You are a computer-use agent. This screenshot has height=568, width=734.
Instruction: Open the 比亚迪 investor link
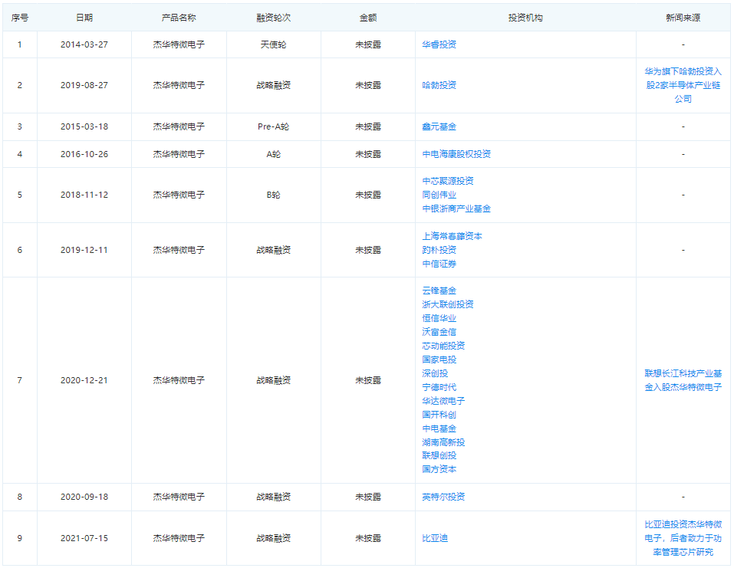(x=435, y=539)
